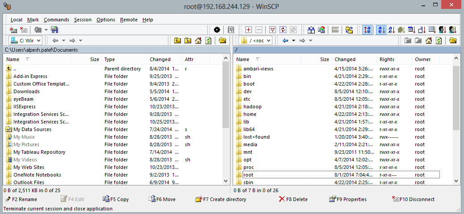Click F5 Copy button
Screen dimensions: 464x214
116,199
